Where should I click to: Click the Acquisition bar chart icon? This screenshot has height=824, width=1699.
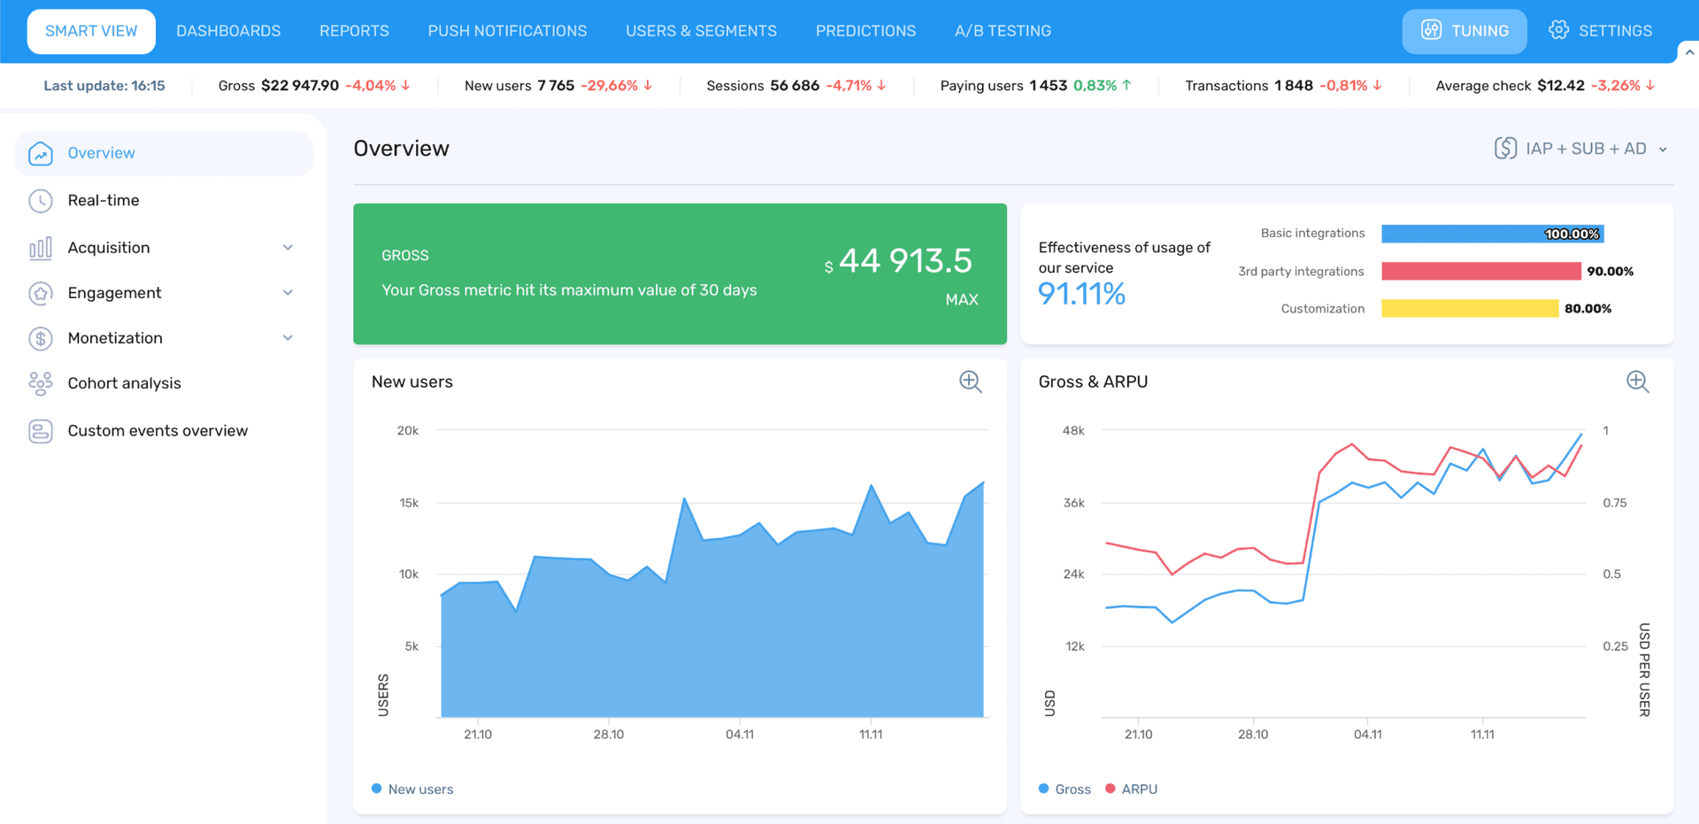[41, 248]
